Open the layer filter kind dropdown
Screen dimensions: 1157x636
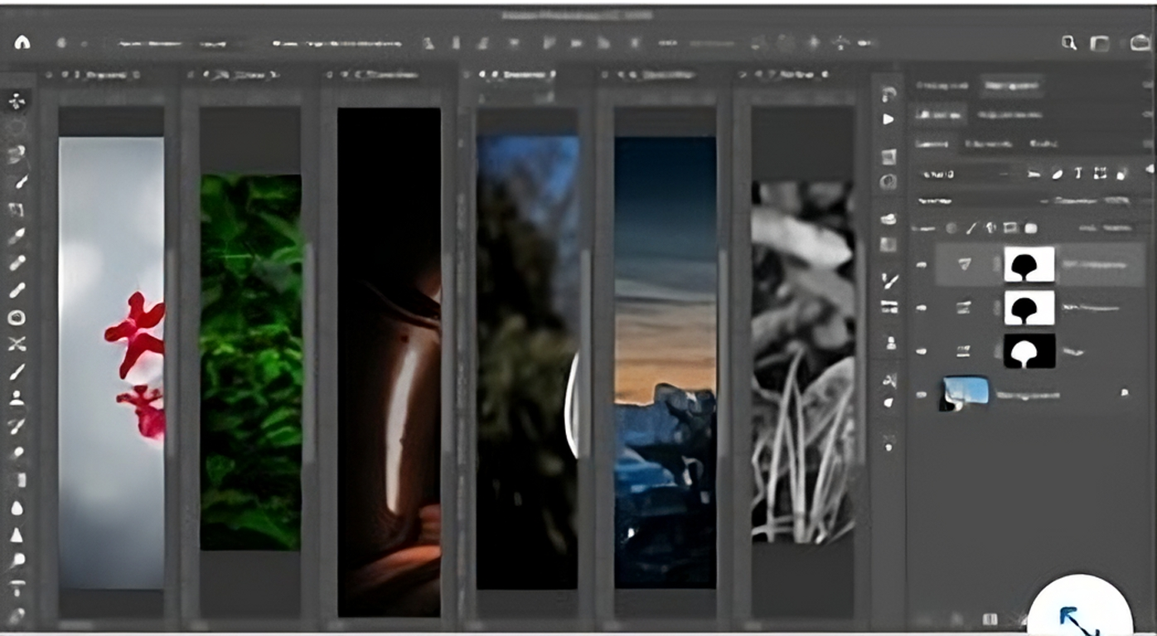(965, 174)
